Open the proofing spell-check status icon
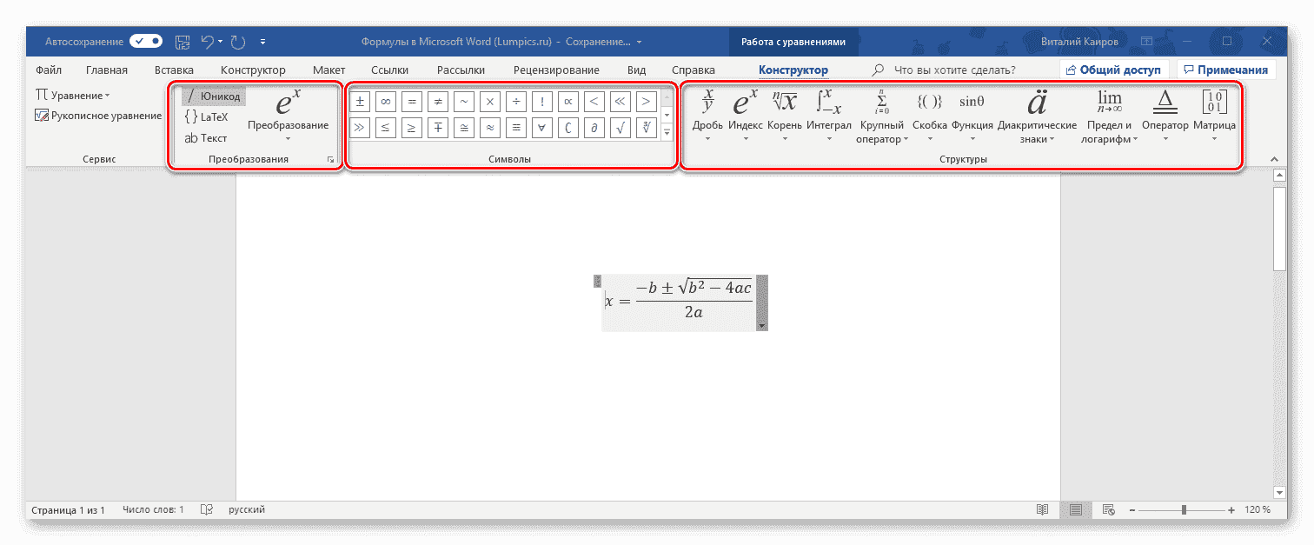The height and width of the screenshot is (545, 1314). (207, 509)
